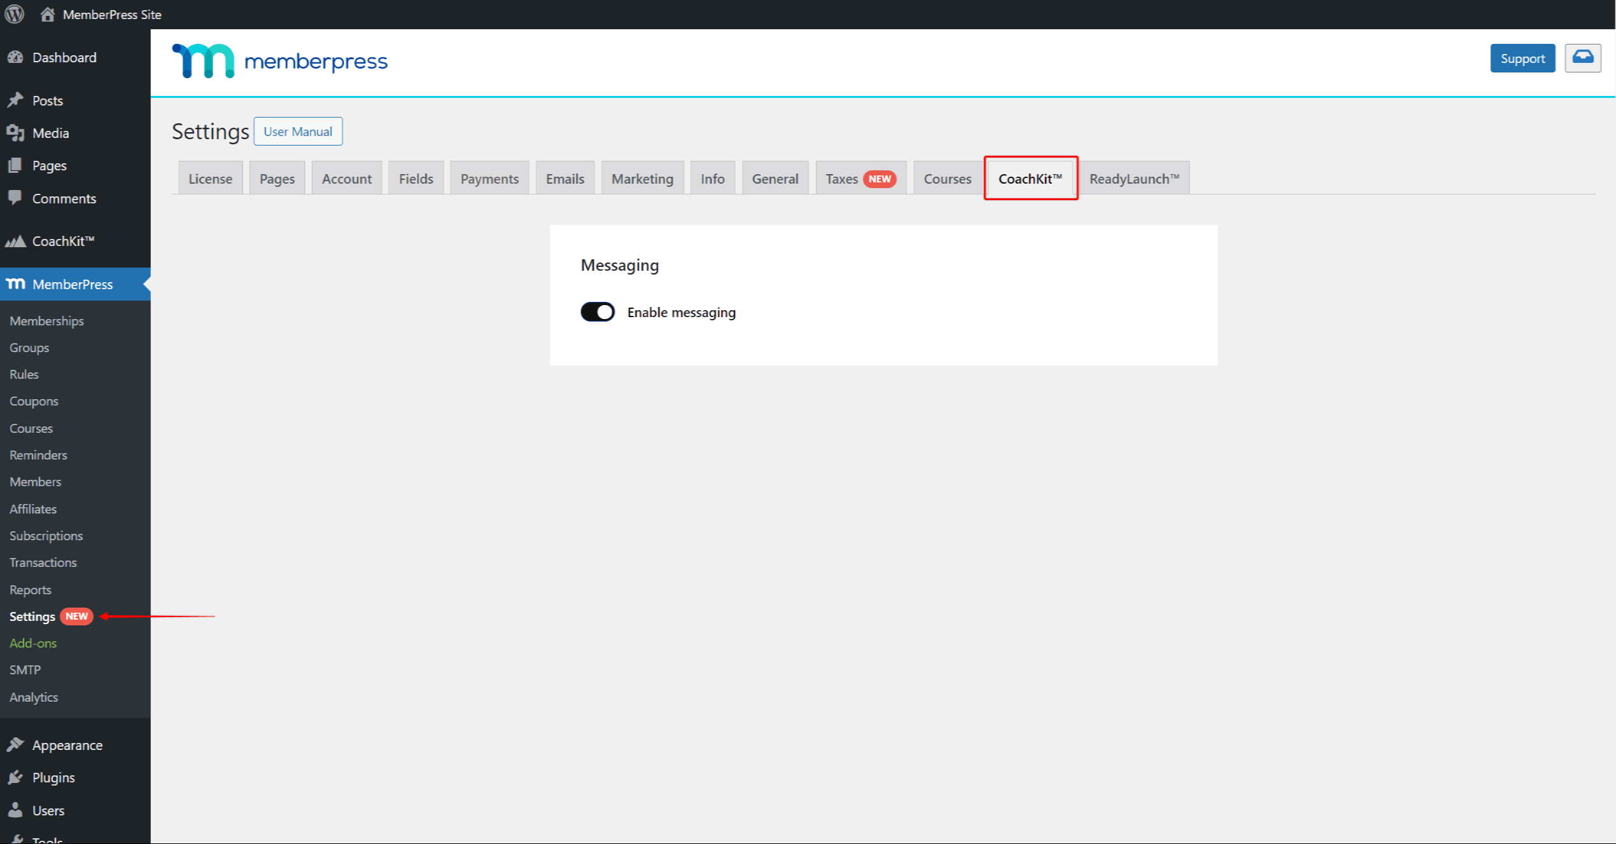Image resolution: width=1616 pixels, height=844 pixels.
Task: Open the User Manual link
Action: pyautogui.click(x=298, y=131)
